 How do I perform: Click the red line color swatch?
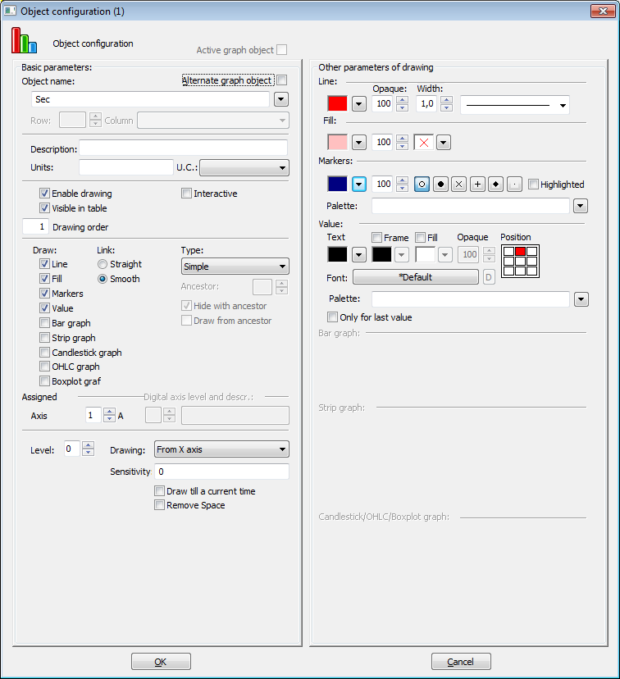(337, 104)
